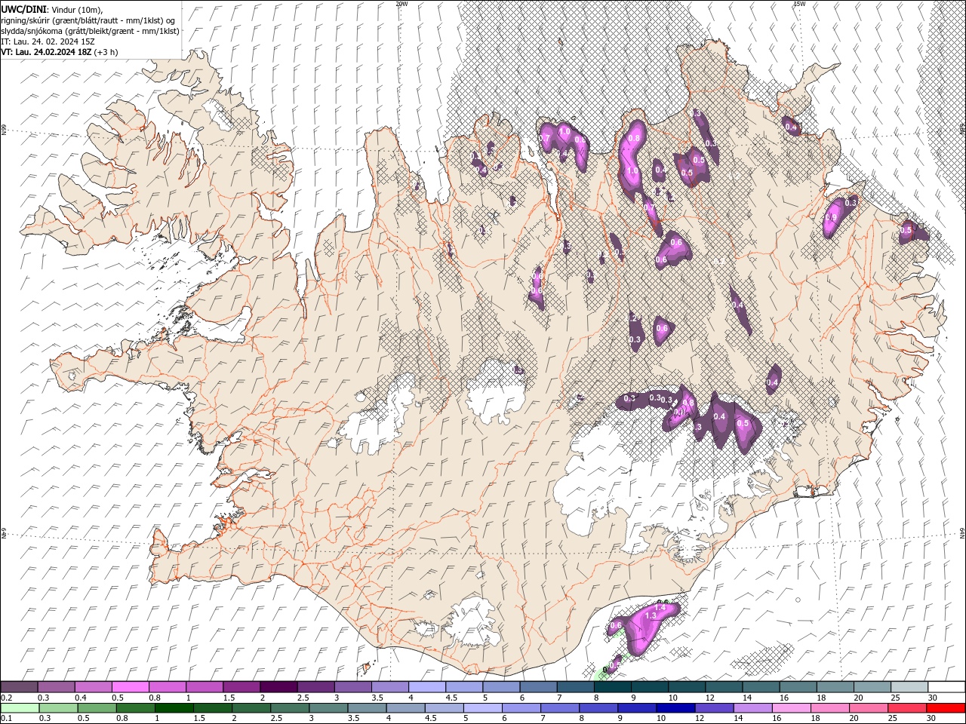Pick lower rain scale swatch between 3 and 3.5
Screen dimensions: 966x724
pyautogui.click(x=328, y=708)
